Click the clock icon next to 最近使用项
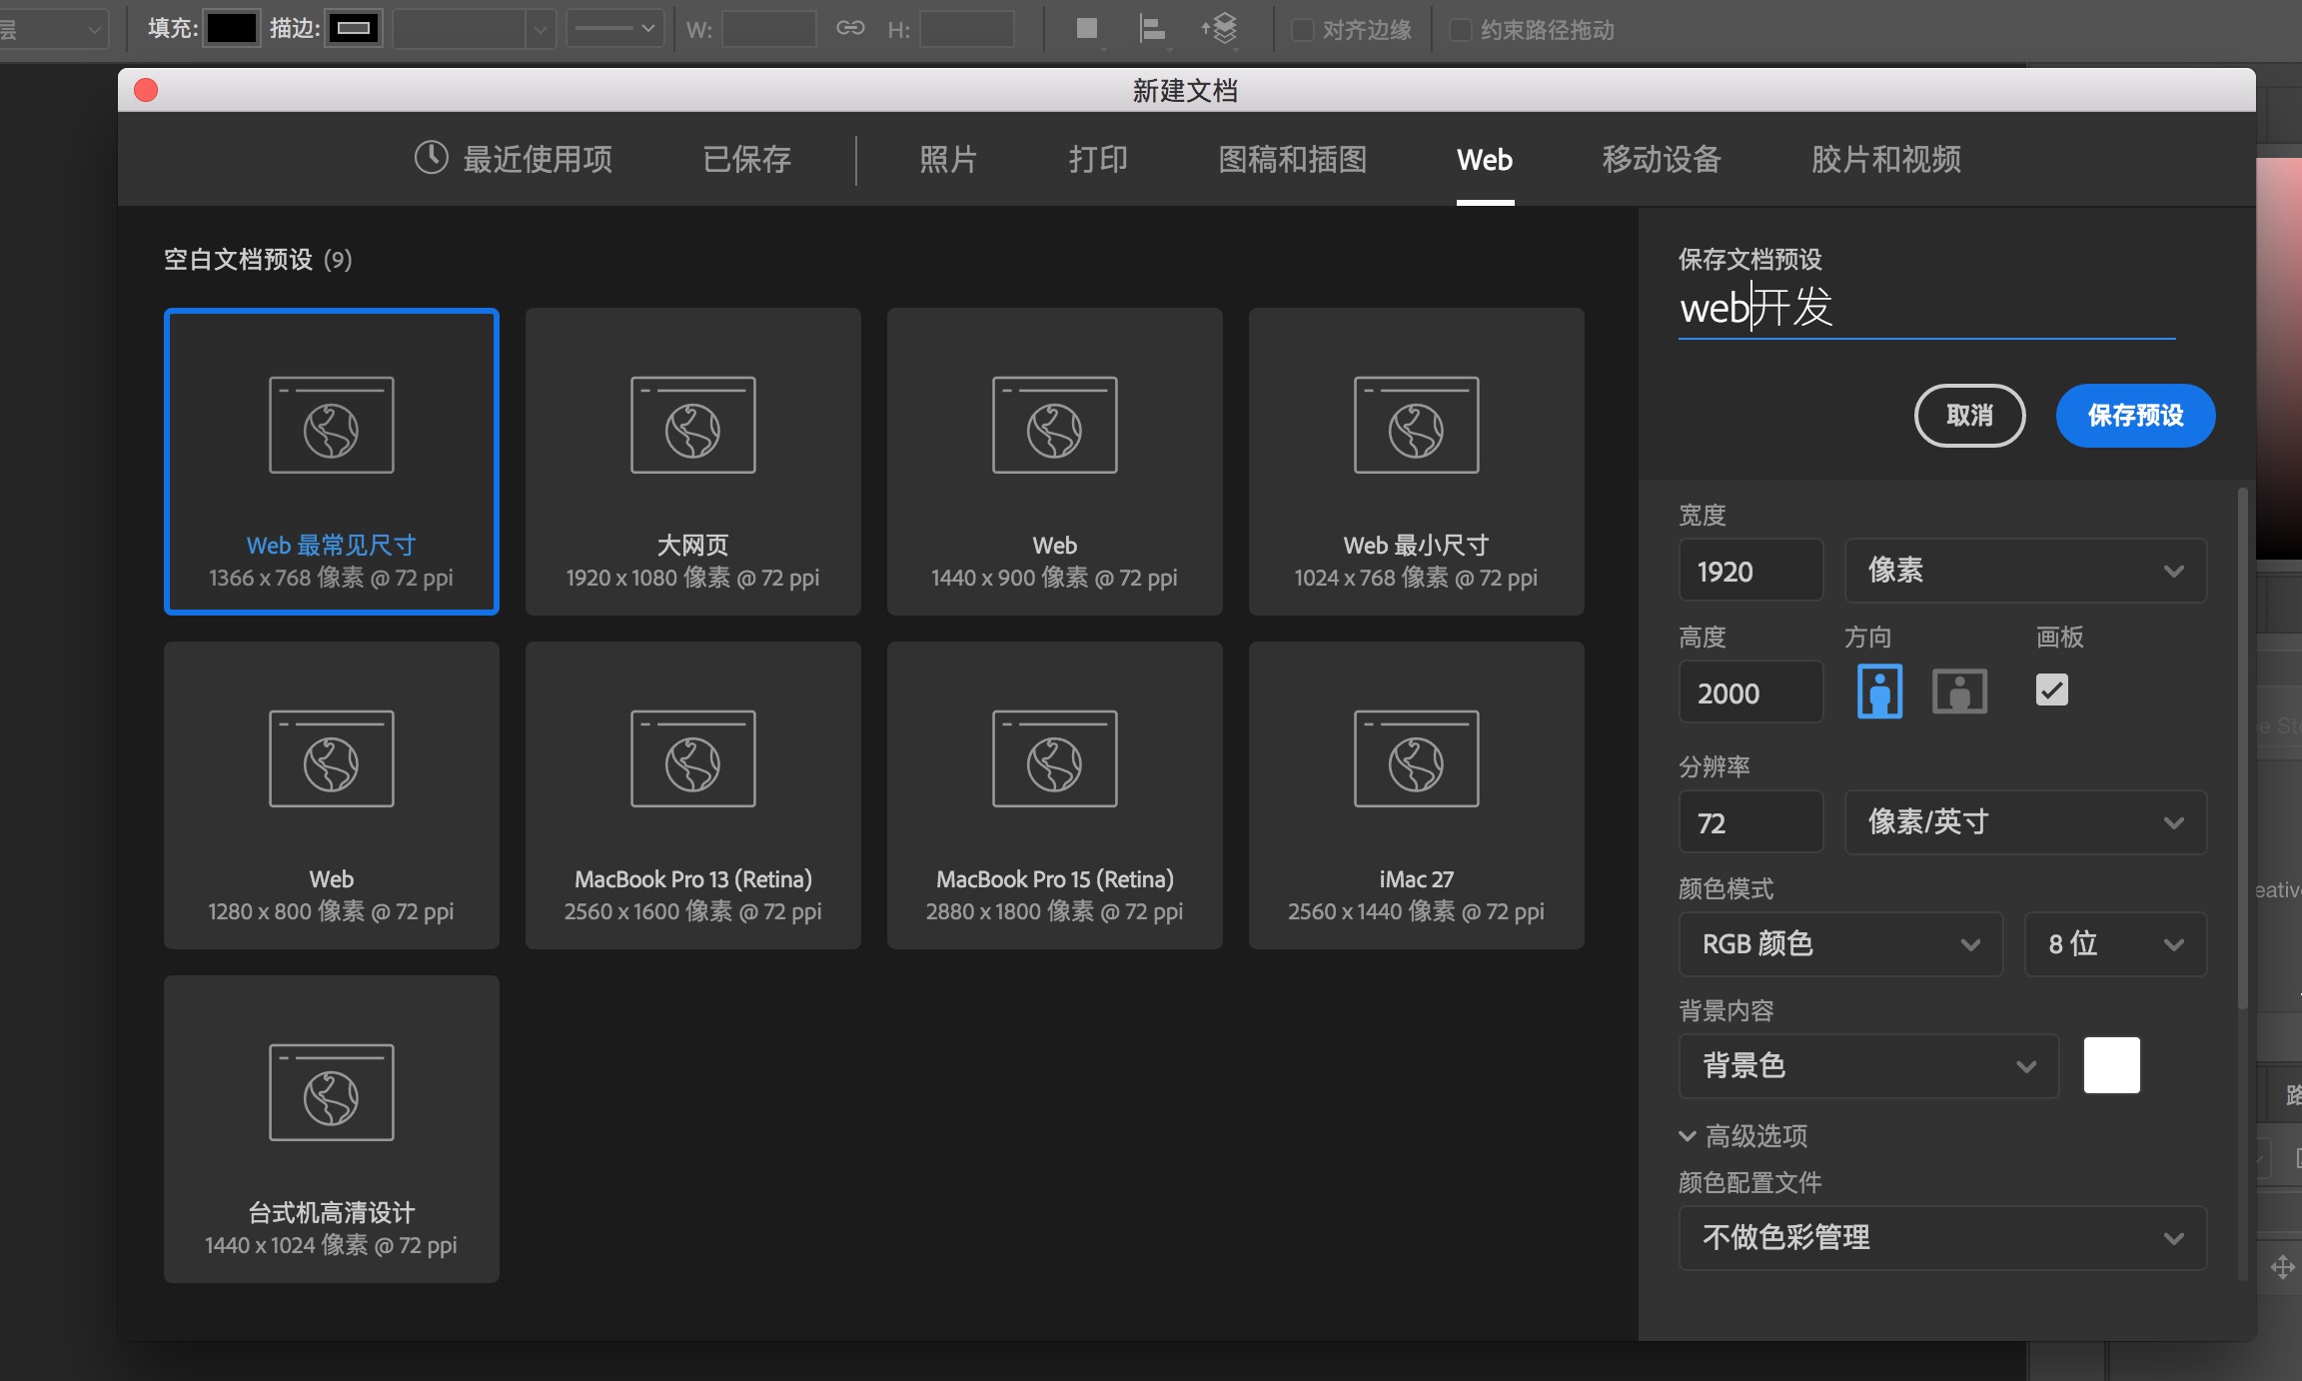 click(x=430, y=158)
